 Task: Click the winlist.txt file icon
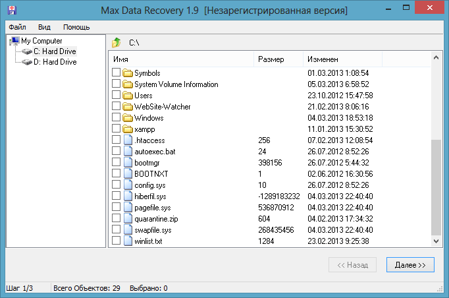(128, 241)
